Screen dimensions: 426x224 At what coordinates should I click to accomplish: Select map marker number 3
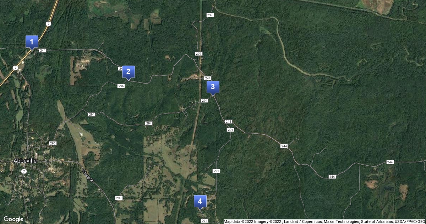pyautogui.click(x=213, y=87)
